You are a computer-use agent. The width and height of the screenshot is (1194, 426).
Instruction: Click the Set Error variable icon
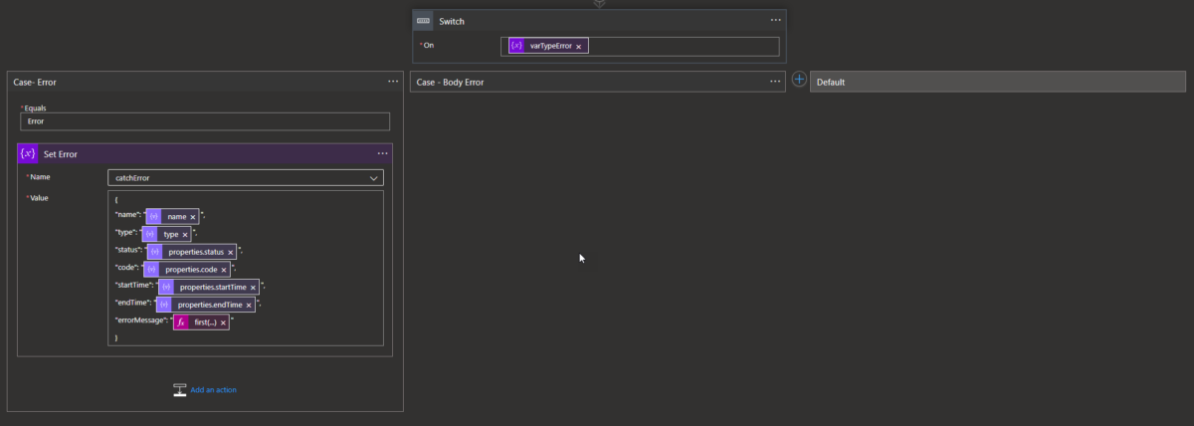pos(28,153)
